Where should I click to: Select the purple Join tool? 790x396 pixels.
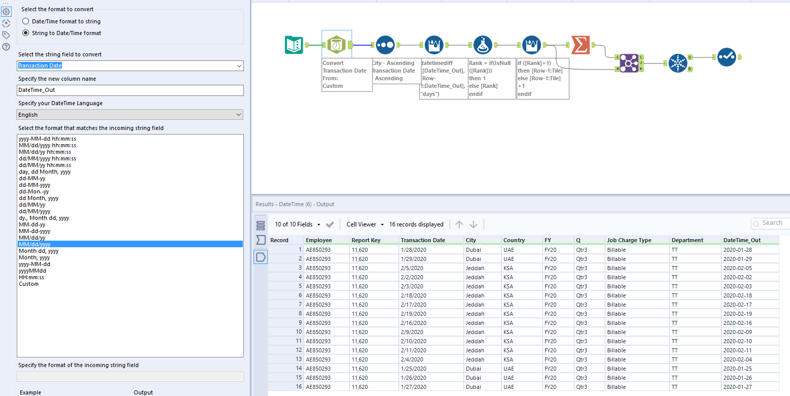[x=628, y=63]
